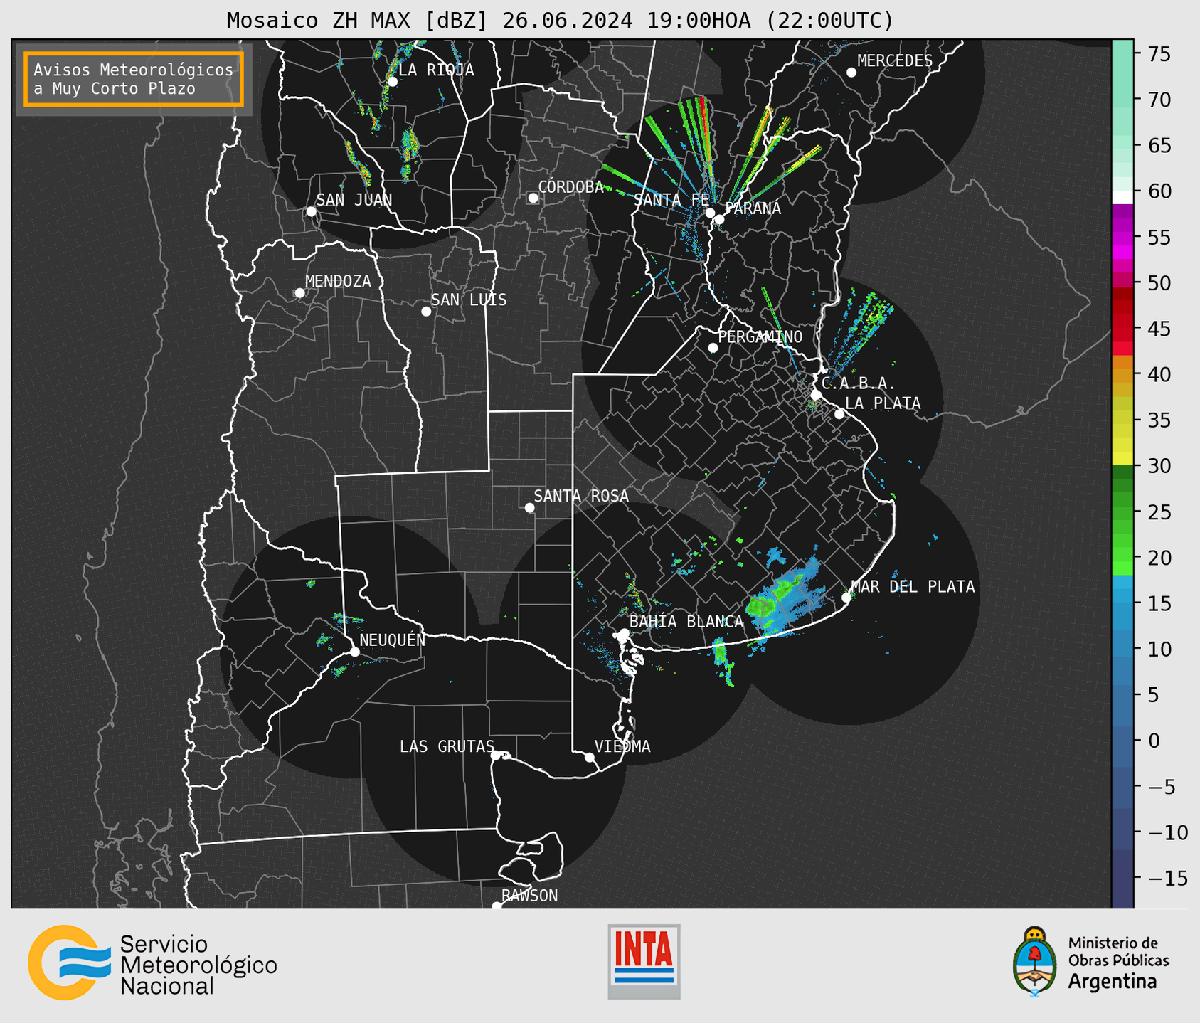The height and width of the screenshot is (1023, 1200).
Task: Click the 'SANTA ROSA' map label
Action: (x=581, y=496)
